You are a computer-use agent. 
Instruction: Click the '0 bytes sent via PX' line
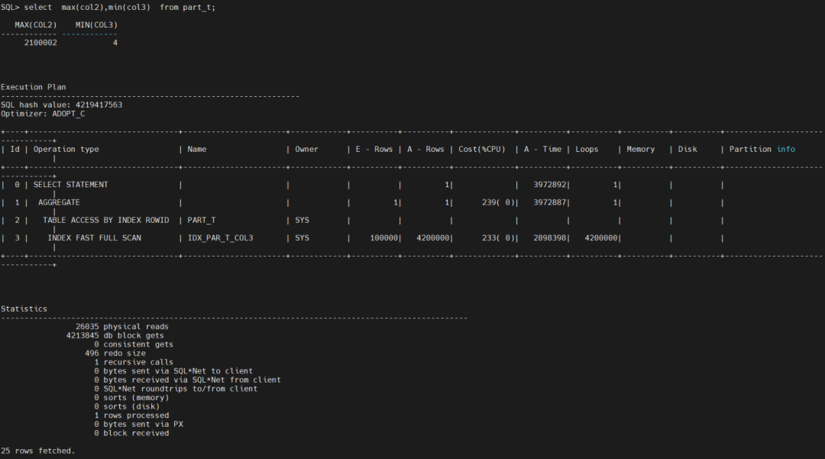[139, 425]
